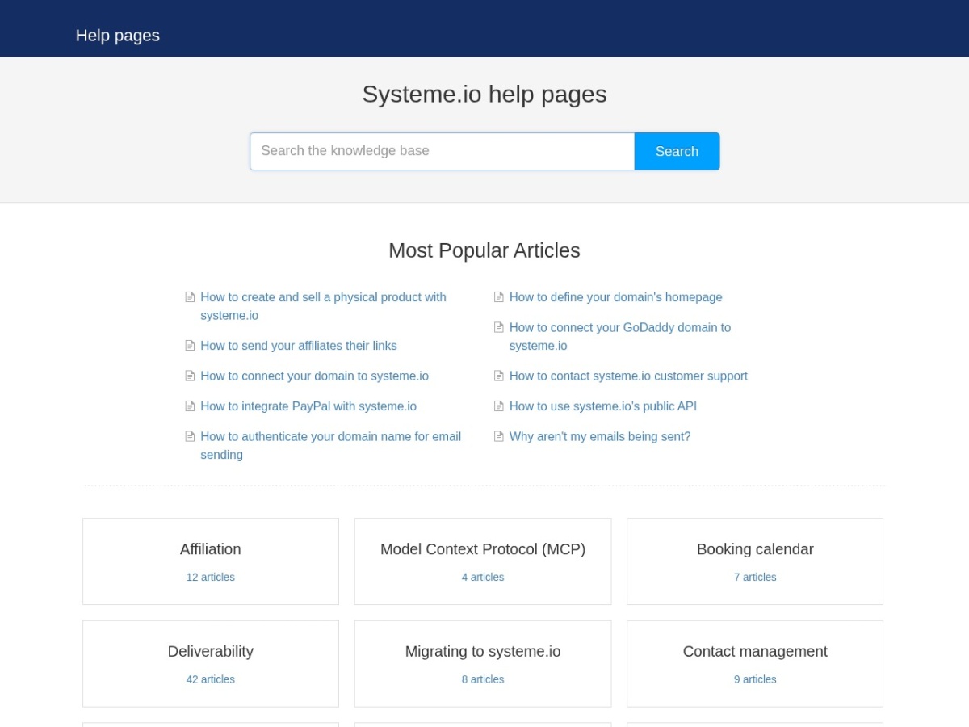The width and height of the screenshot is (969, 727).
Task: Click "42 articles" under Deliverability
Action: point(211,679)
